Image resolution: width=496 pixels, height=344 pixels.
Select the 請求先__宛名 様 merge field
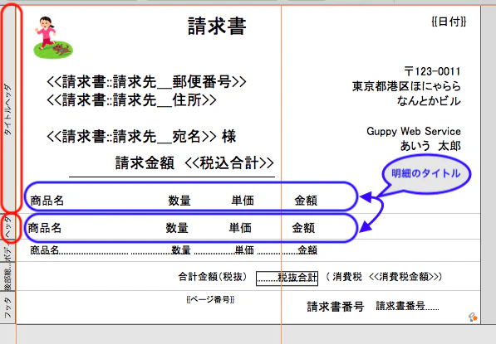pyautogui.click(x=141, y=136)
